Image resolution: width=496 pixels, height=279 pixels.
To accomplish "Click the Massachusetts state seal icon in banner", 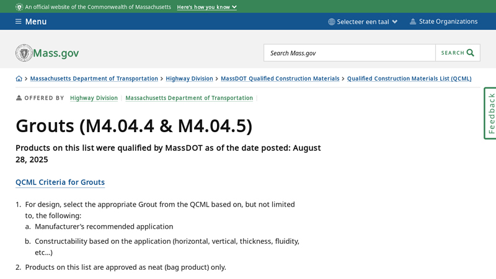I will pyautogui.click(x=19, y=7).
